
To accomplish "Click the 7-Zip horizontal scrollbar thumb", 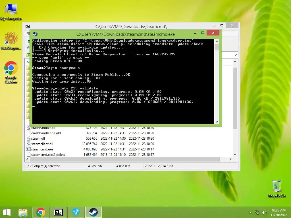I will pos(125,160).
